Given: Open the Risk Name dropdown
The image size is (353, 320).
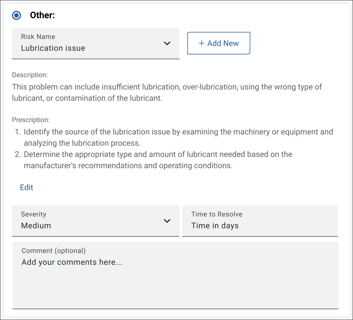Looking at the screenshot, I should coord(95,43).
